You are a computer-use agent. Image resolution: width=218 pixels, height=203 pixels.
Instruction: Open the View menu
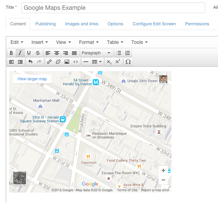click(64, 42)
